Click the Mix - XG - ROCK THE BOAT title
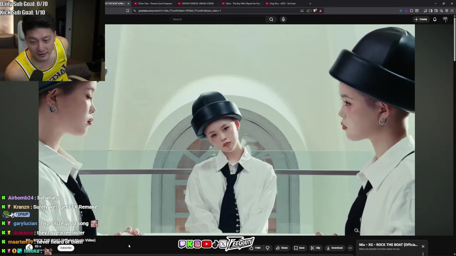The height and width of the screenshot is (256, 456). click(388, 245)
